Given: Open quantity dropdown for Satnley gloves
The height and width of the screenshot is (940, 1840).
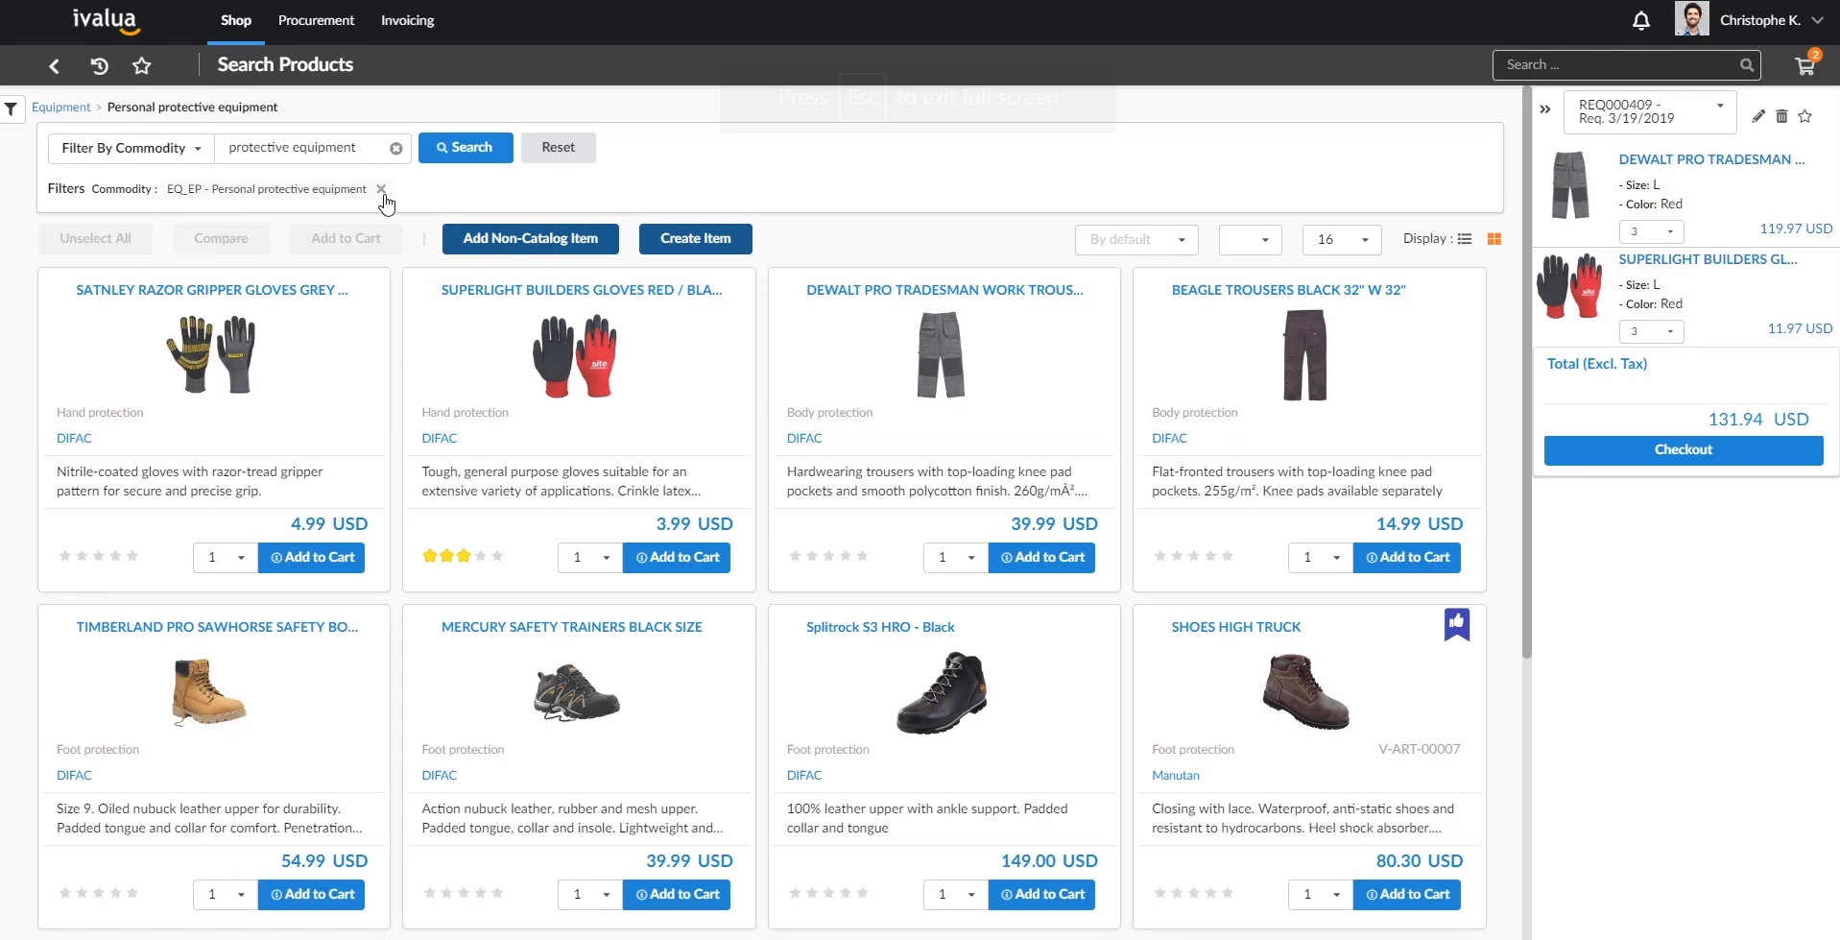Looking at the screenshot, I should pyautogui.click(x=226, y=558).
